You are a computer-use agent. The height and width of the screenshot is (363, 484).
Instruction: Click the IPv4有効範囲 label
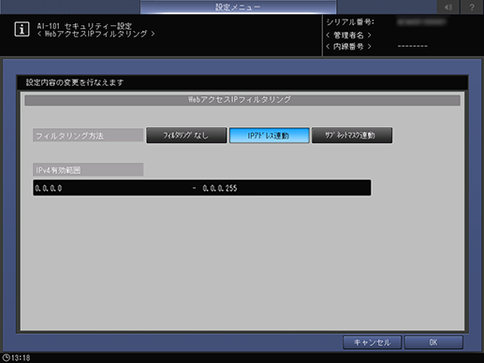[88, 170]
